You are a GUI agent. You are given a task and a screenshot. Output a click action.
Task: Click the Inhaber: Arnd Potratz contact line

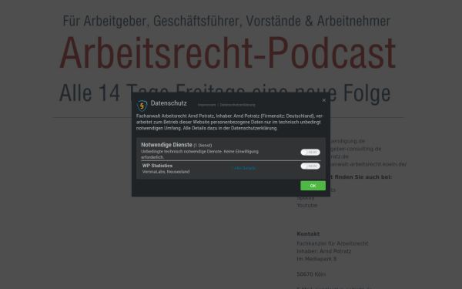click(324, 251)
